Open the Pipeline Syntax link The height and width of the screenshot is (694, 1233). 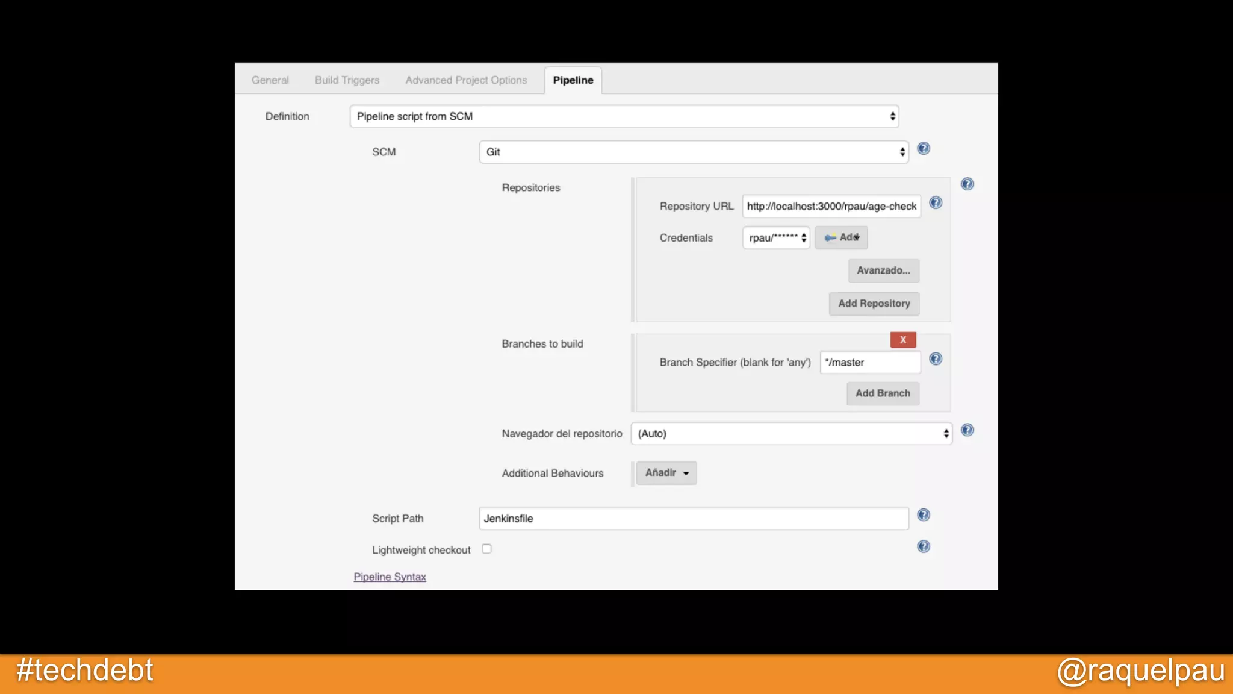[x=390, y=577]
